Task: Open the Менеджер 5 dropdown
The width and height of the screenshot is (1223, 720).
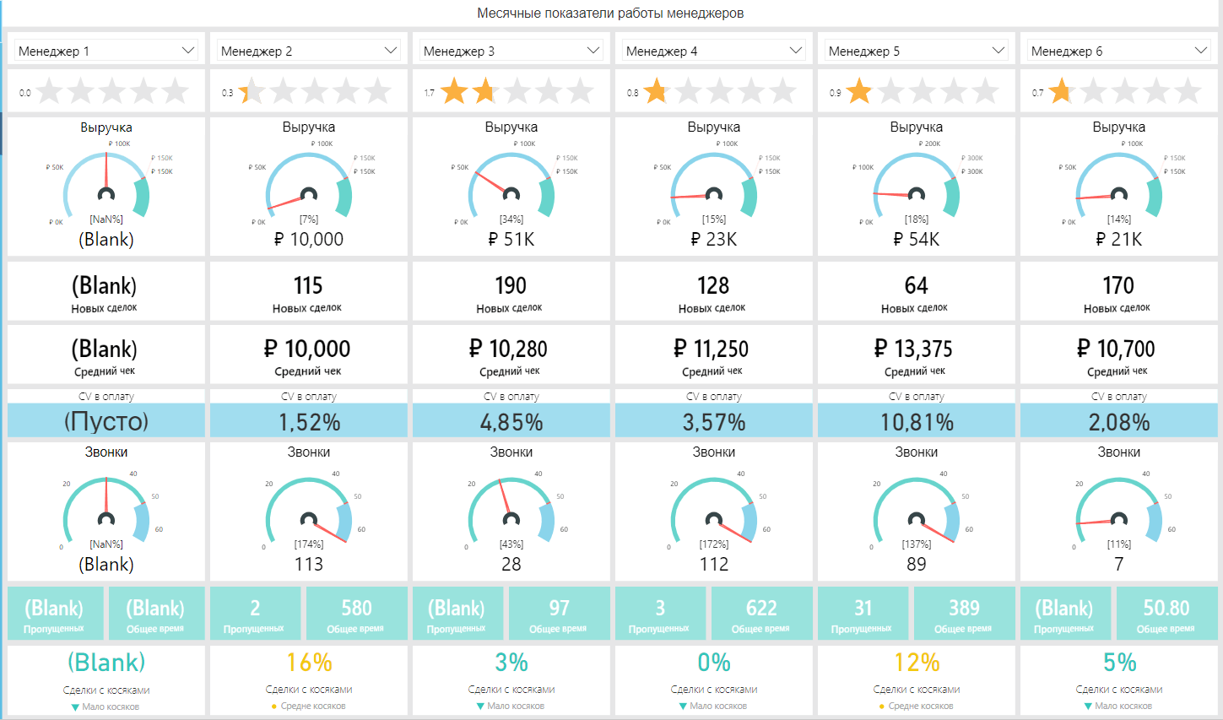Action: pyautogui.click(x=917, y=51)
